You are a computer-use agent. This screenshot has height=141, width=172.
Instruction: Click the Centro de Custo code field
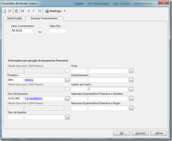(79, 89)
